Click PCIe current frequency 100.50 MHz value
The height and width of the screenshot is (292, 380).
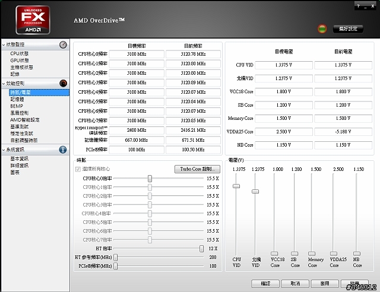point(193,150)
